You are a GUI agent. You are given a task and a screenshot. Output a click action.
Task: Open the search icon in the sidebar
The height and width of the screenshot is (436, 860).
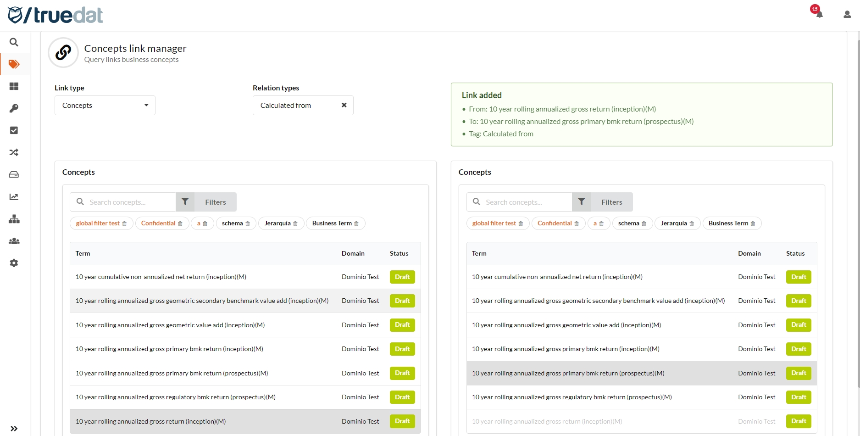(x=14, y=42)
